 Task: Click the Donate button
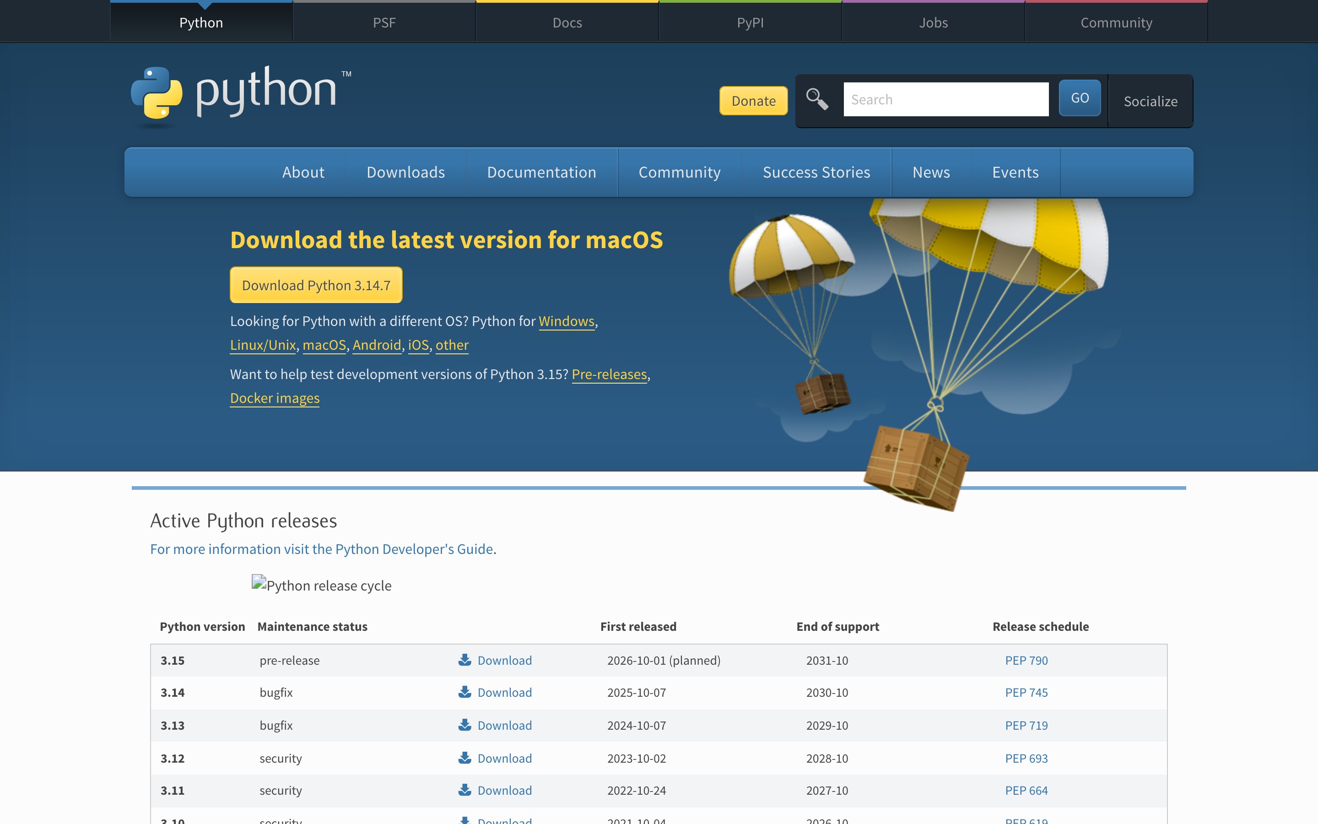tap(753, 101)
